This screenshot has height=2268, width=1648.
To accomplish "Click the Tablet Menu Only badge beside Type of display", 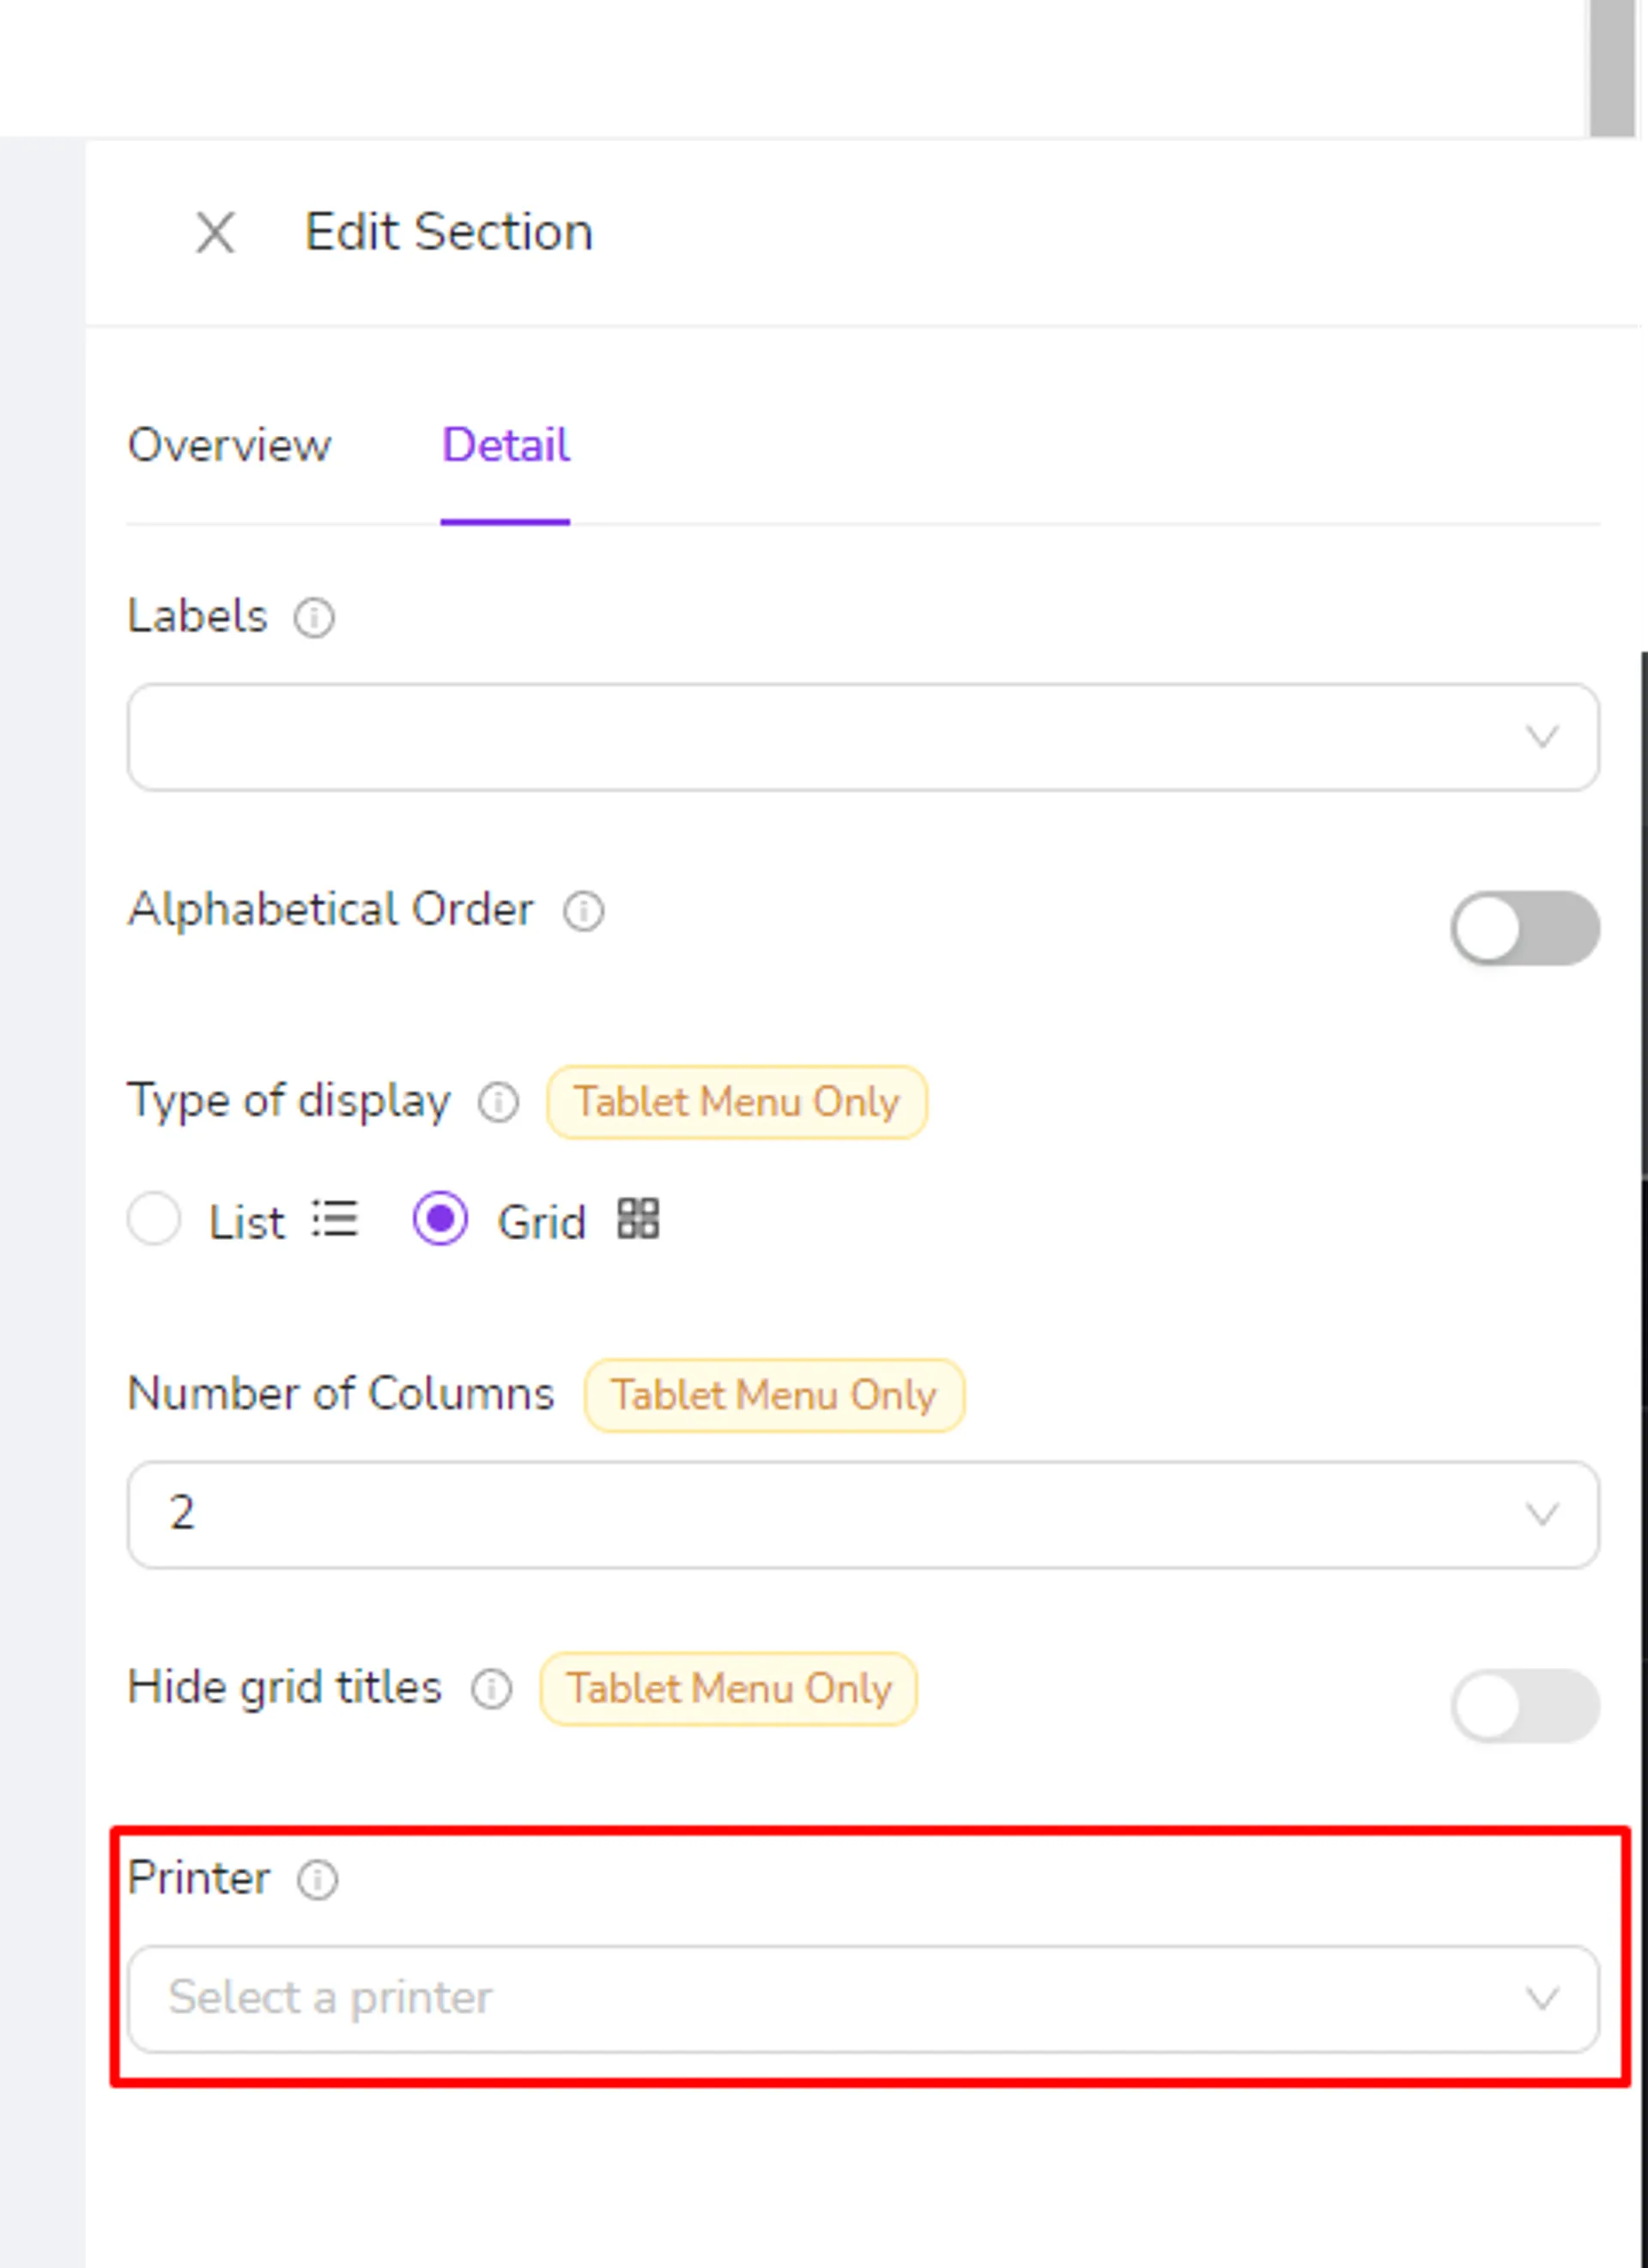I will pos(737,1102).
